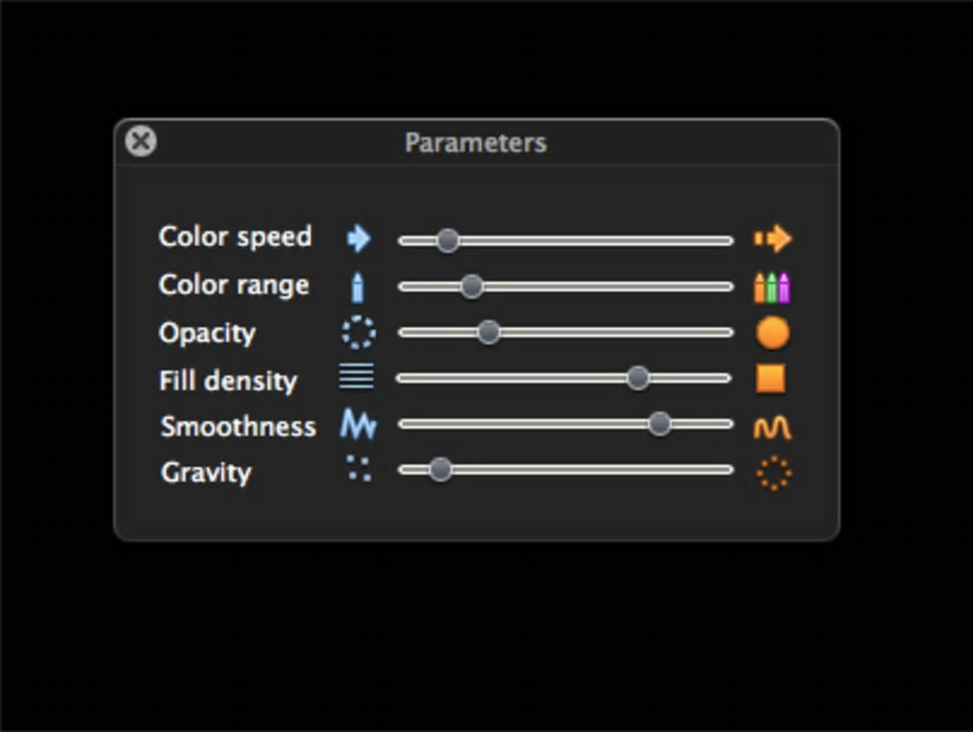Click the Smoothness slider knob

coord(659,424)
